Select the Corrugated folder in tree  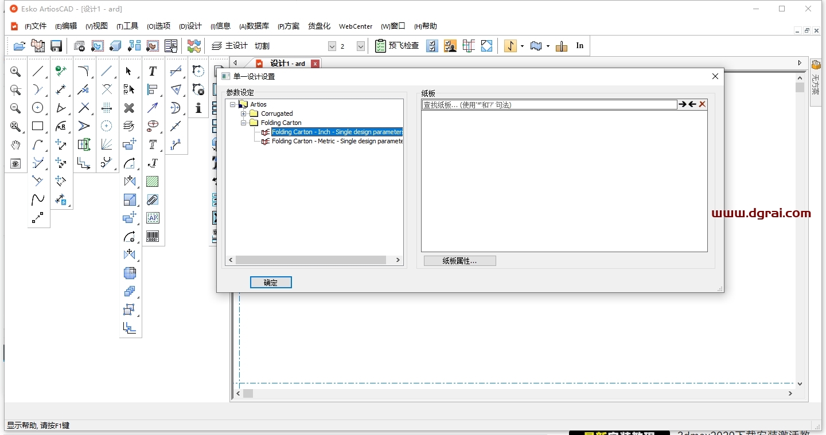point(276,113)
